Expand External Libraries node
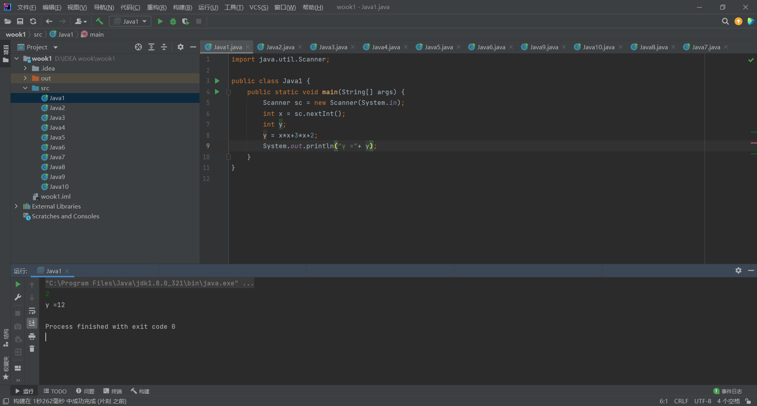The width and height of the screenshot is (757, 406). tap(16, 206)
